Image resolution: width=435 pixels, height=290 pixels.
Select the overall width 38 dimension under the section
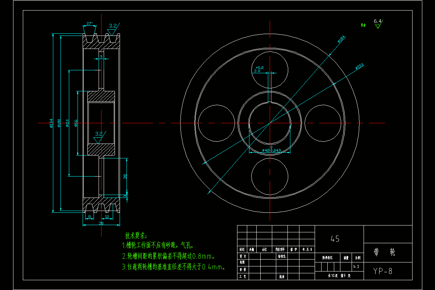pos(101,223)
